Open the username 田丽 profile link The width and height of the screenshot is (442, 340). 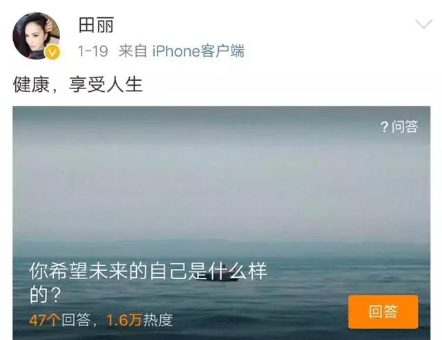coord(96,25)
